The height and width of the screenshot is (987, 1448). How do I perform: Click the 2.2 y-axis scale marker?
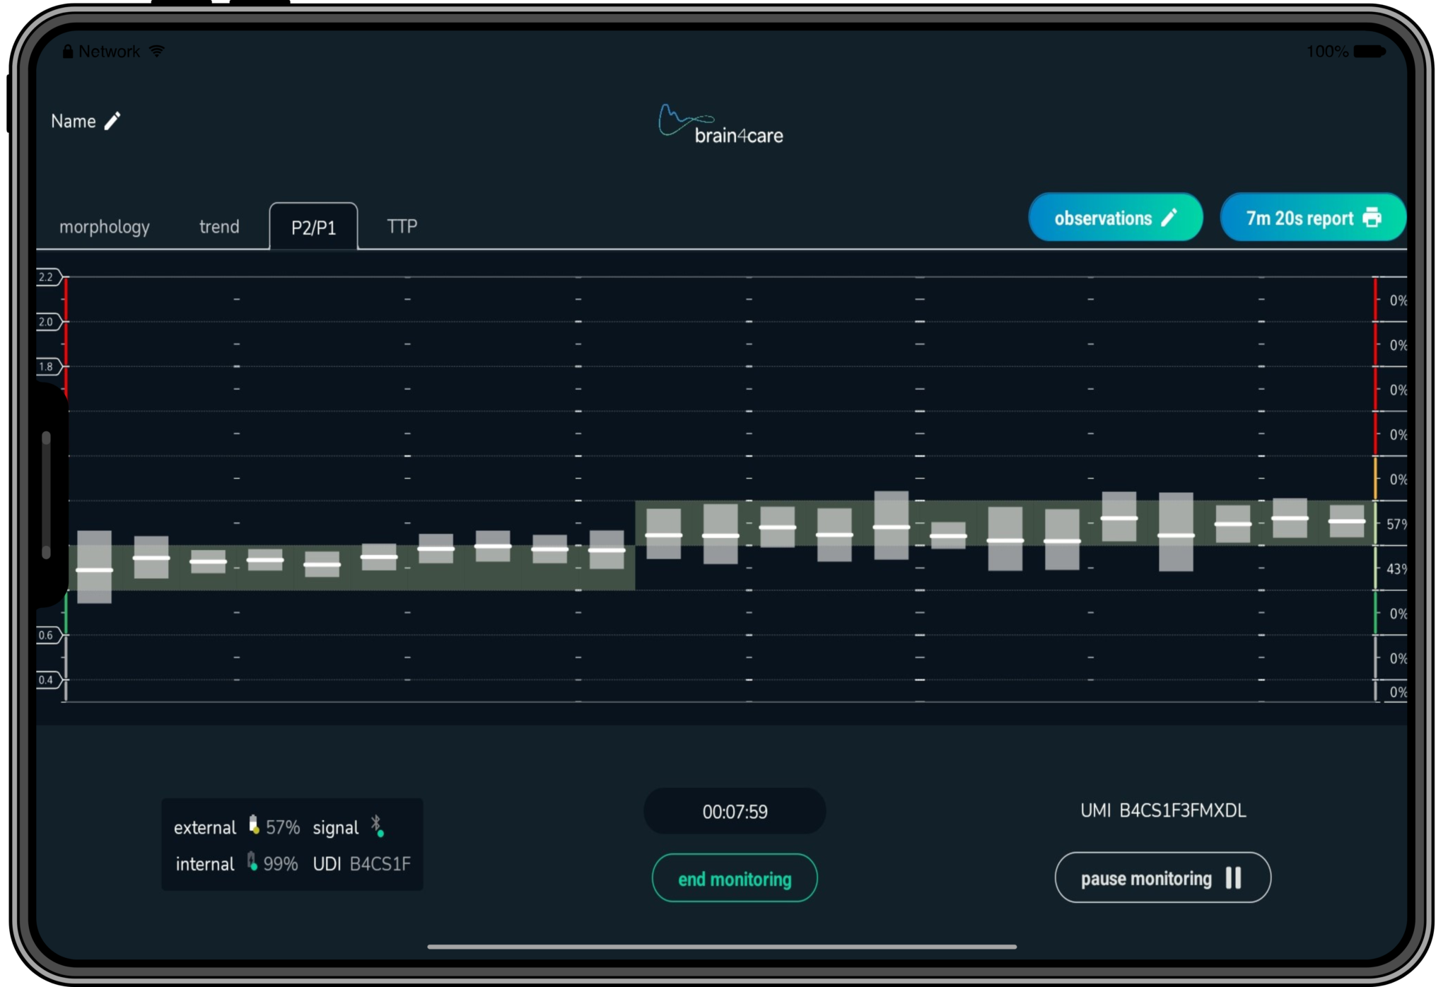(x=47, y=277)
